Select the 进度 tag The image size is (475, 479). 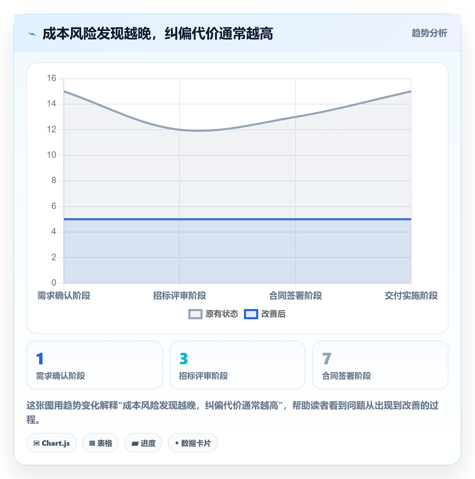click(143, 443)
